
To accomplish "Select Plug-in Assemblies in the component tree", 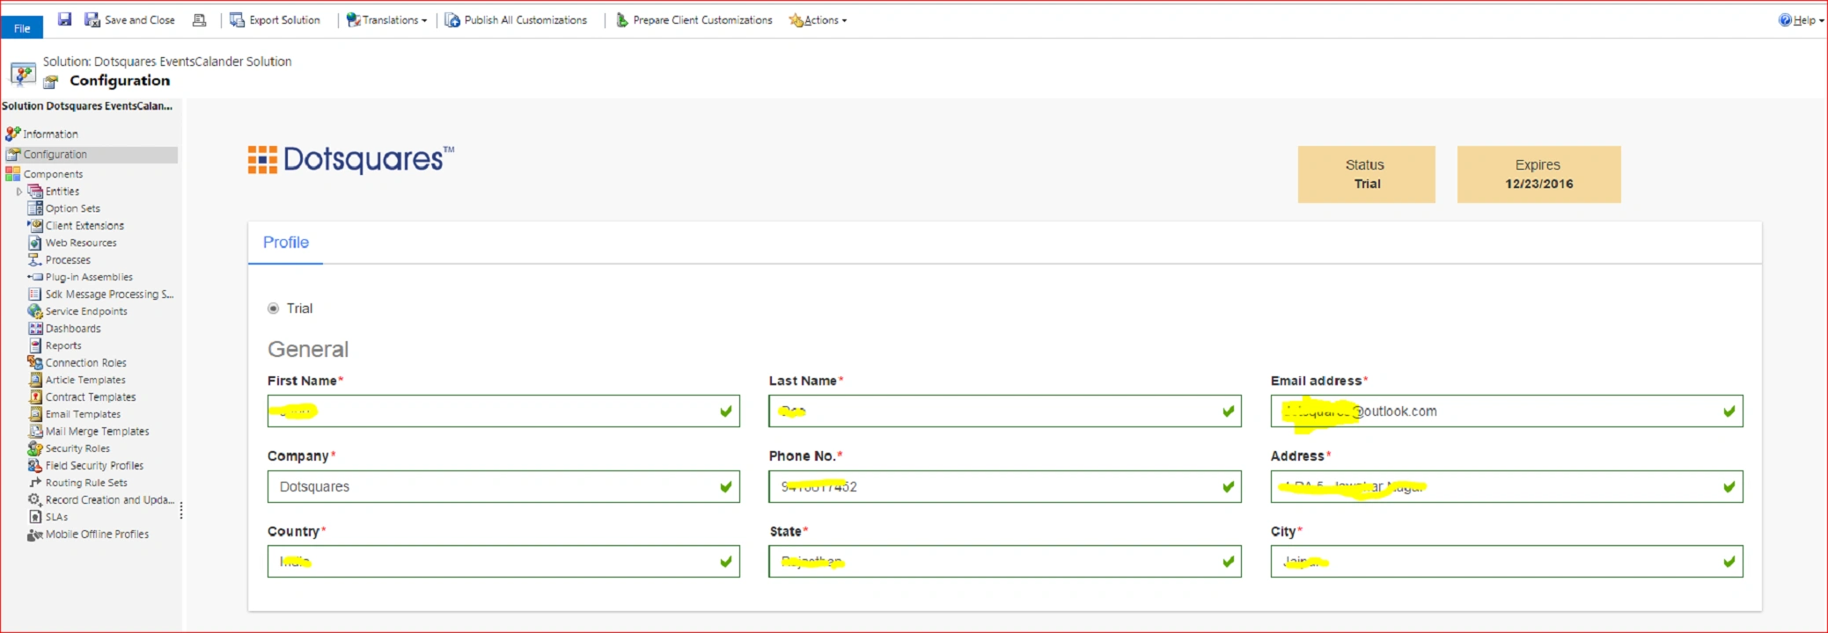I will pos(89,277).
